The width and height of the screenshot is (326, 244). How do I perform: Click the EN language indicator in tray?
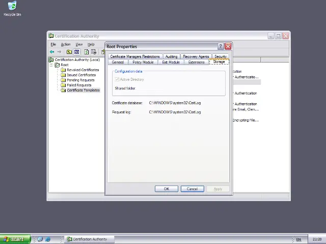pos(298,239)
